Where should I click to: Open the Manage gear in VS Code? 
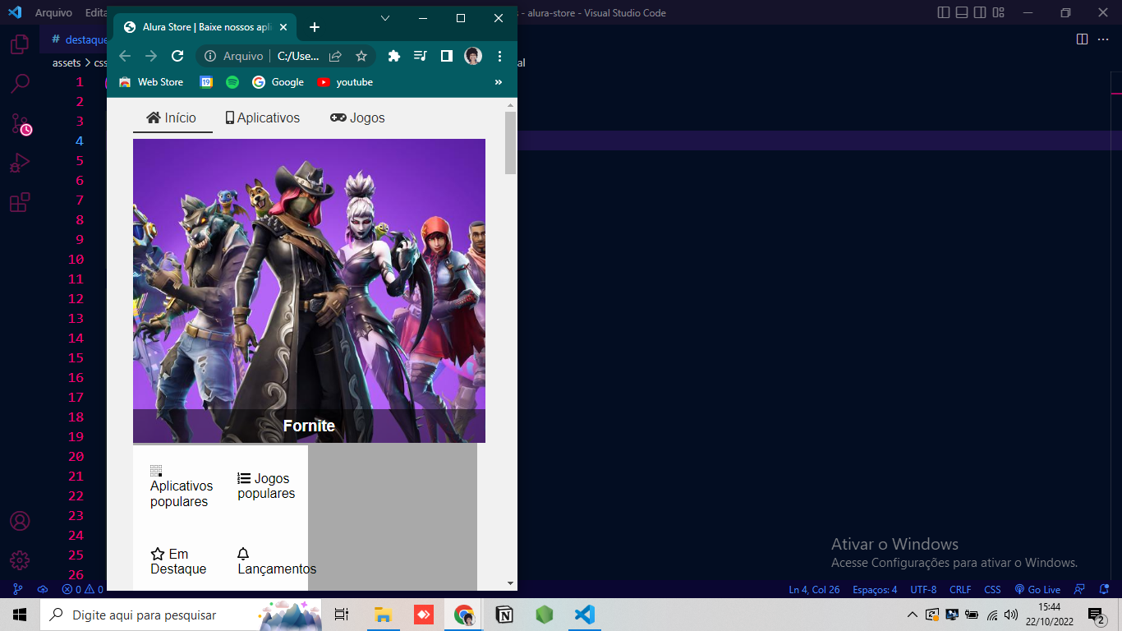point(20,560)
